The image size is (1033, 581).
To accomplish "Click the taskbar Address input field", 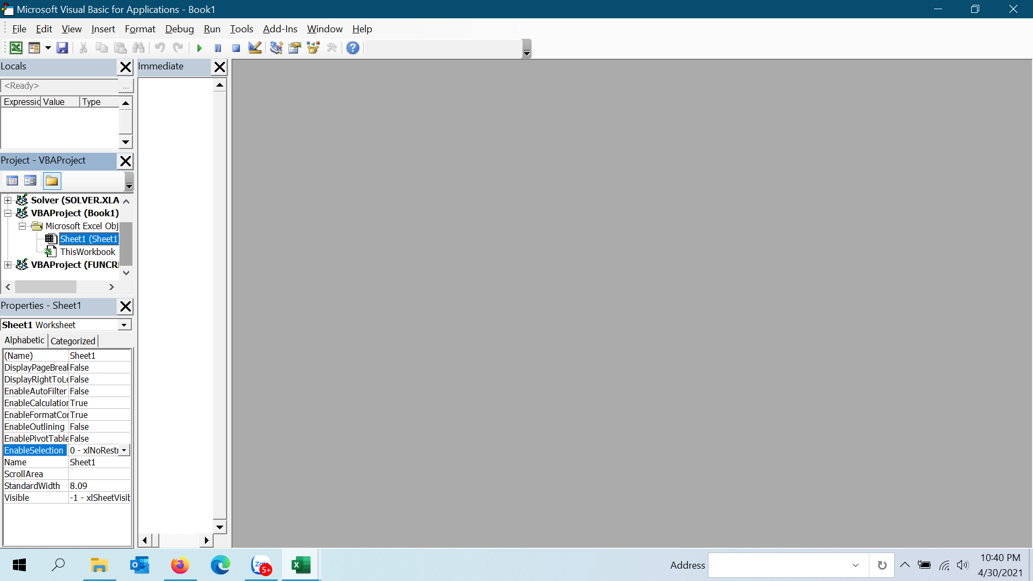I will point(776,565).
